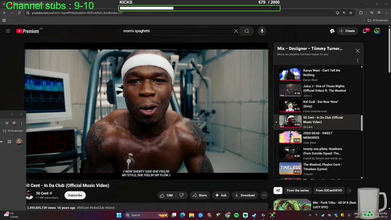Open browser extensions puzzle icon
Image resolution: width=391 pixels, height=220 pixels.
[x=361, y=13]
